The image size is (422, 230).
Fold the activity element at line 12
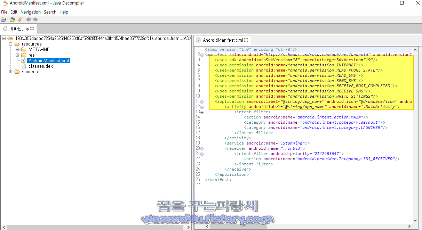click(x=202, y=107)
